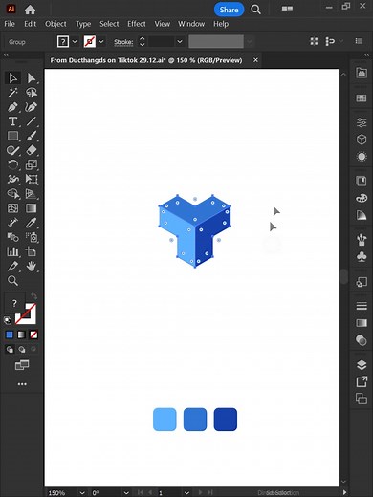Open the zoom level 150% dropdown
Viewport: 373px width, 497px height.
(82, 493)
